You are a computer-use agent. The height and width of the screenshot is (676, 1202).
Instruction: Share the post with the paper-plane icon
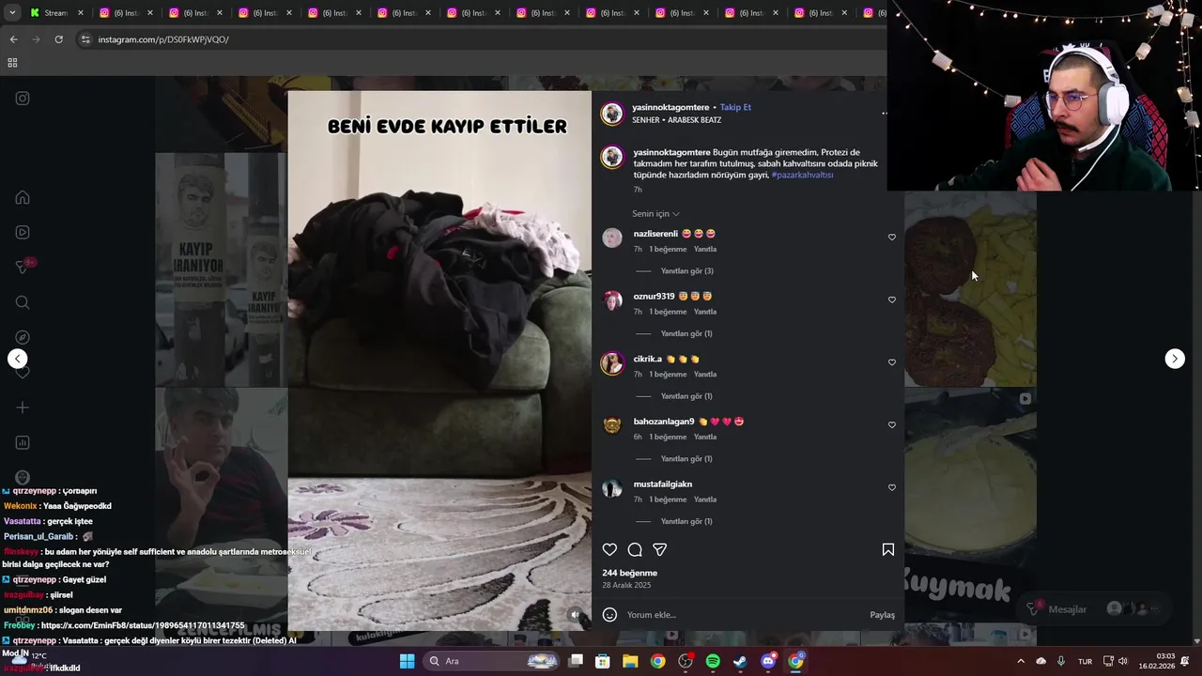click(x=659, y=549)
